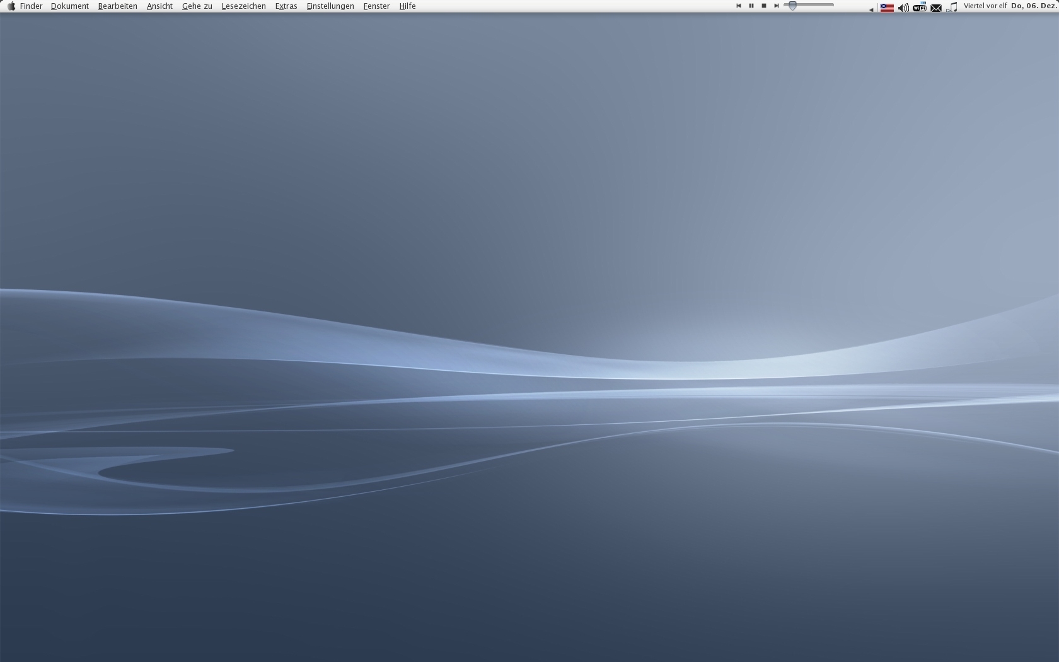Open the speaker volume control
Image resolution: width=1059 pixels, height=662 pixels.
pyautogui.click(x=903, y=8)
